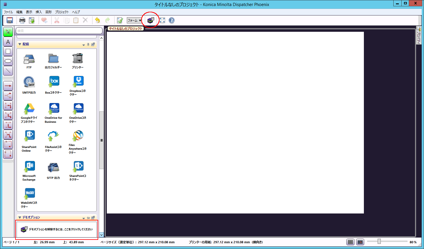424x249 pixels.
Task: Click the full screen toolbar icon
Action: (162, 20)
